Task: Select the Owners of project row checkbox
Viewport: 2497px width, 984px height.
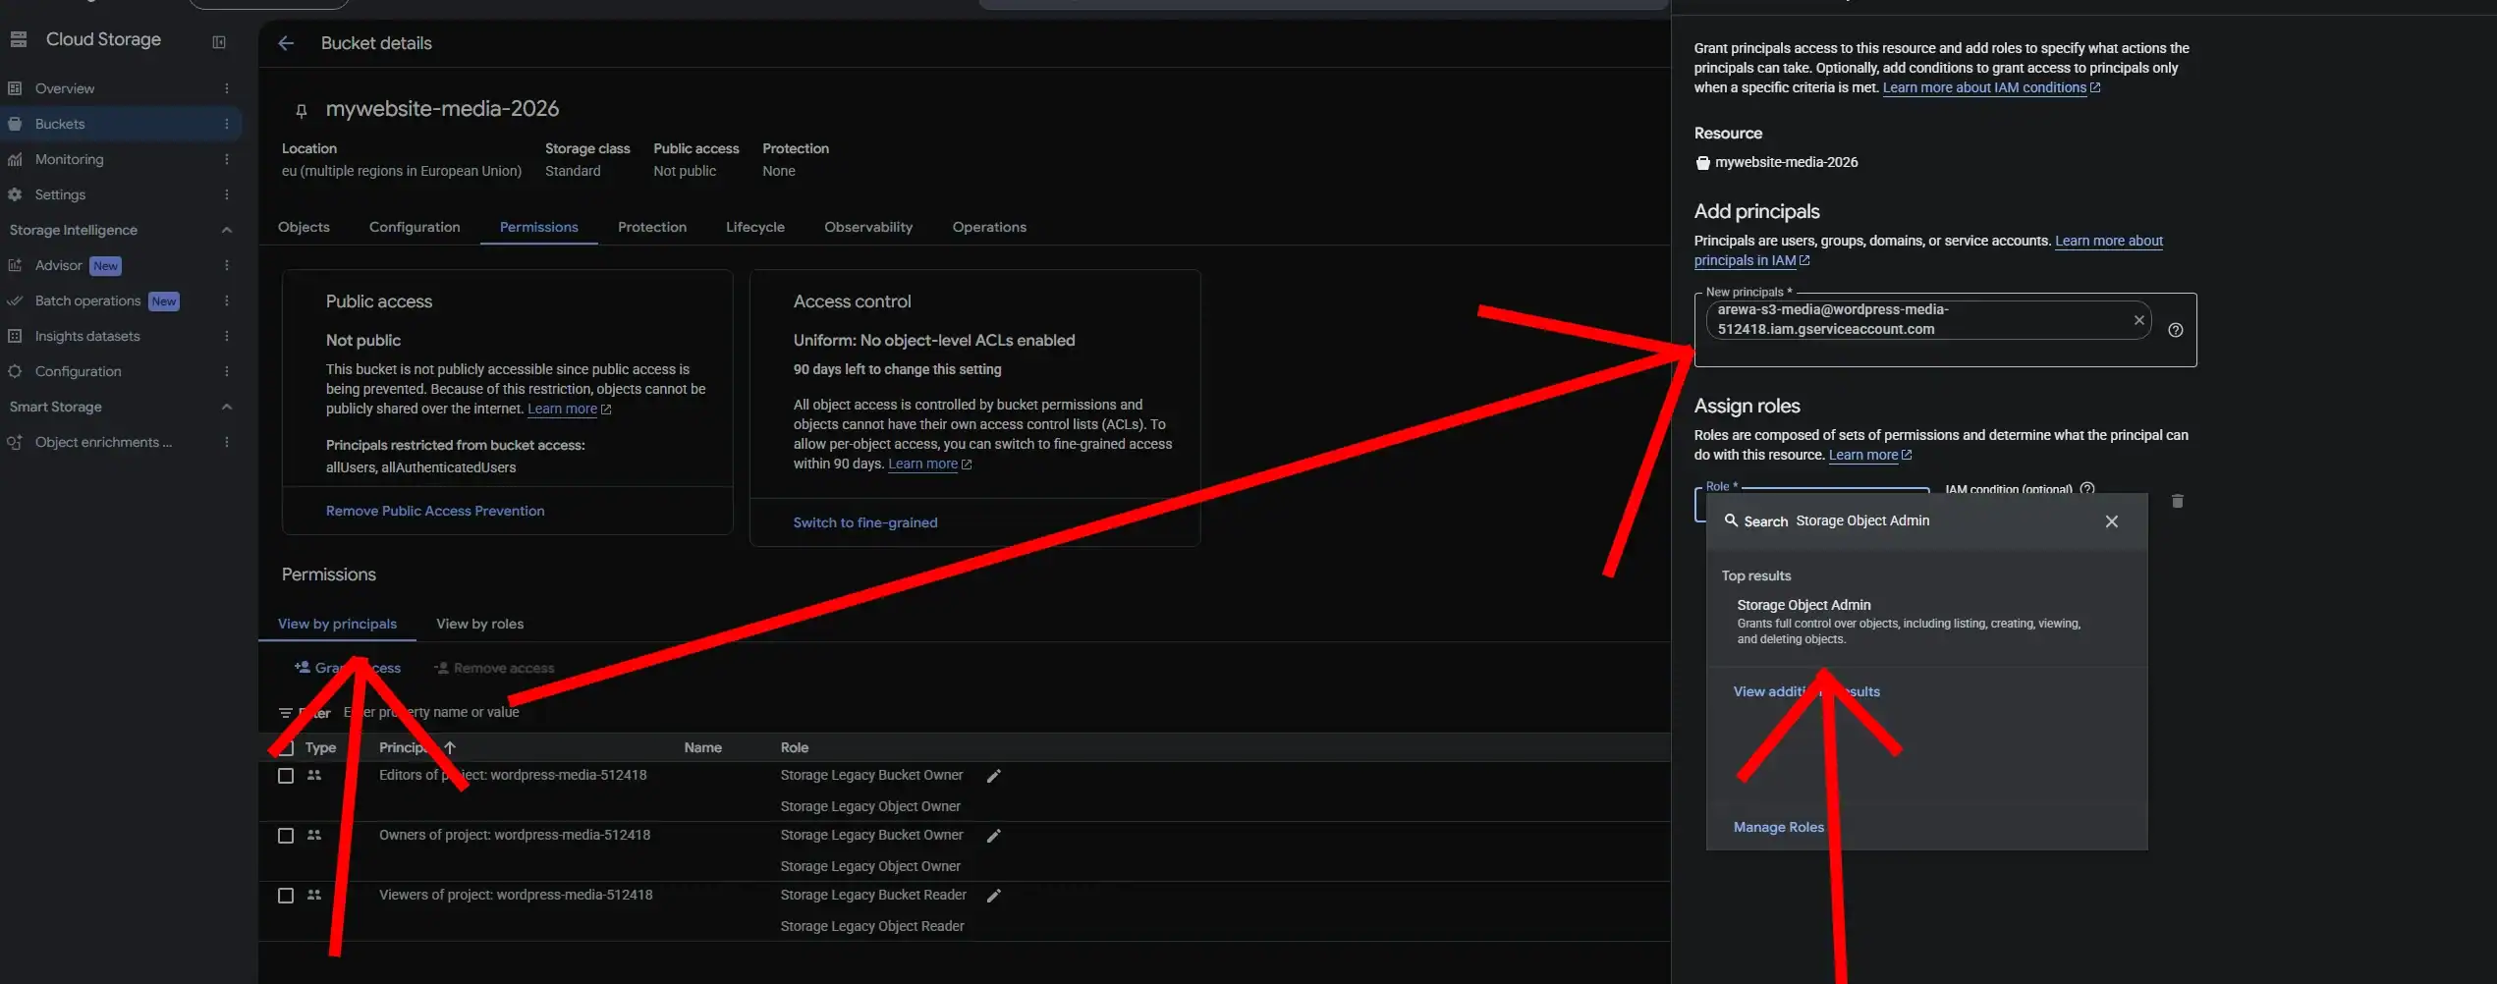Action: click(x=286, y=836)
